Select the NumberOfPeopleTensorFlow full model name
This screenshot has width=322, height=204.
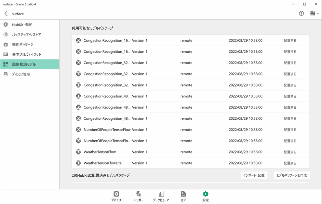coord(107,129)
